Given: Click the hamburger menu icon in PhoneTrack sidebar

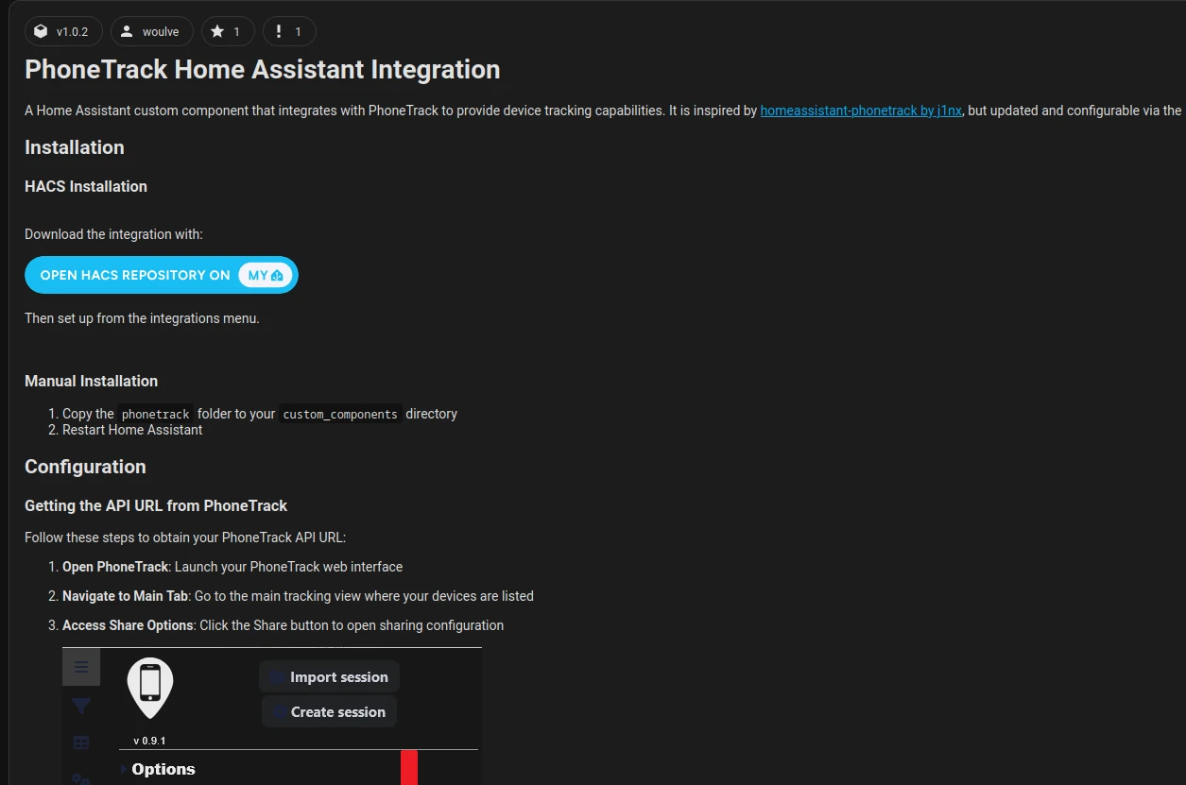Looking at the screenshot, I should tap(81, 666).
